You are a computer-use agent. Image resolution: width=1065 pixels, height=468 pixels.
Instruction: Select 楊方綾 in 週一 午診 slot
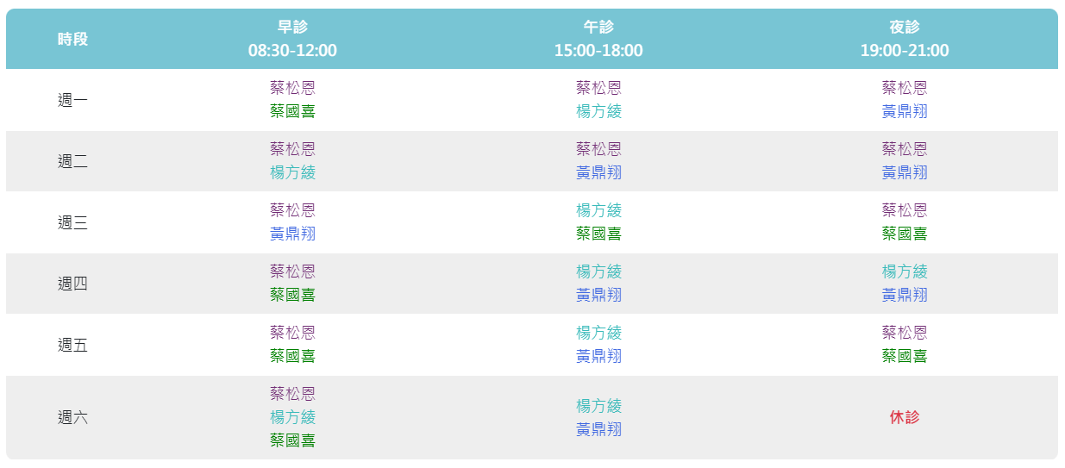598,111
